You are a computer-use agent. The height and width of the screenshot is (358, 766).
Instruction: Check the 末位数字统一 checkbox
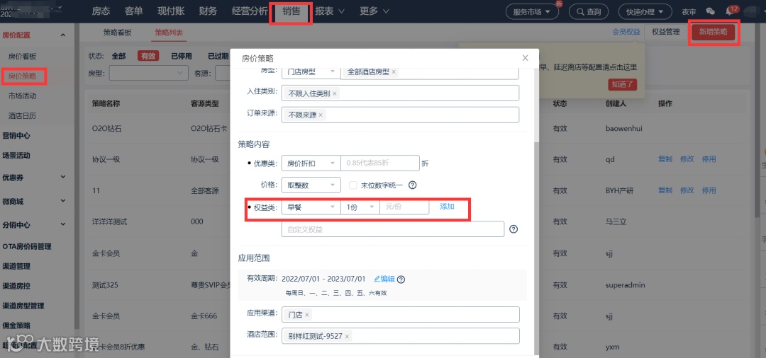tap(353, 185)
